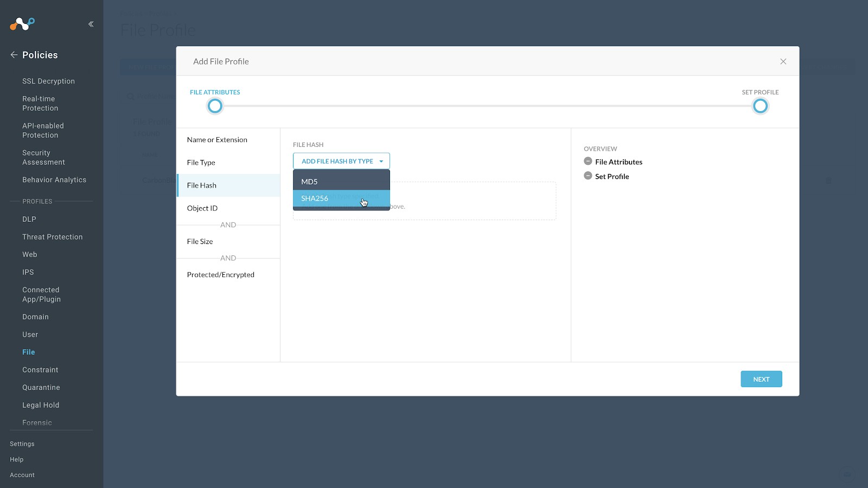The image size is (868, 488).
Task: Collapse Set Profile using its minus icon
Action: [x=588, y=176]
